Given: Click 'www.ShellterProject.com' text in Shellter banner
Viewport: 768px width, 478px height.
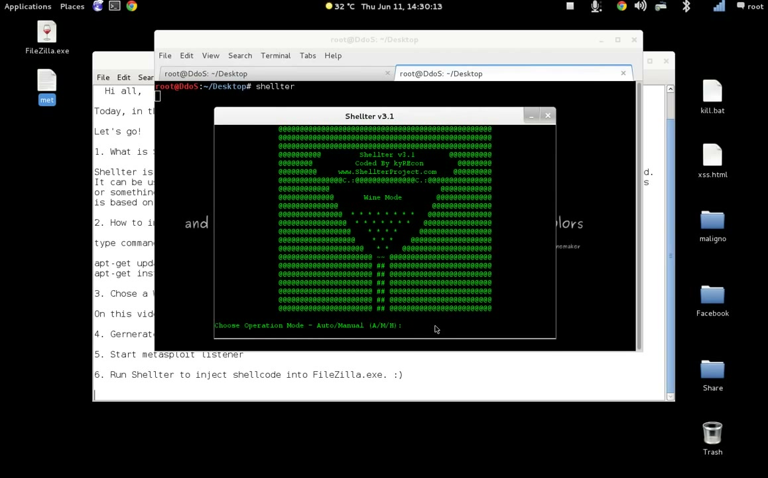Looking at the screenshot, I should pos(387,172).
